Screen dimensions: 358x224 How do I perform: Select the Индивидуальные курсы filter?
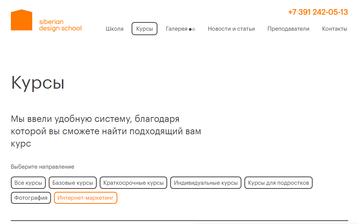206,183
